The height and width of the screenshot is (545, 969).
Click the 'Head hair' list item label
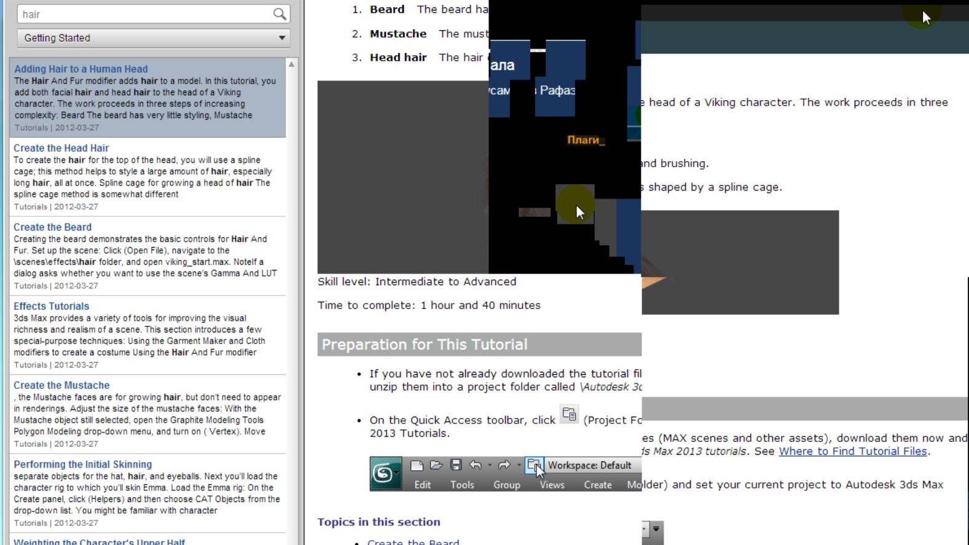coord(398,57)
